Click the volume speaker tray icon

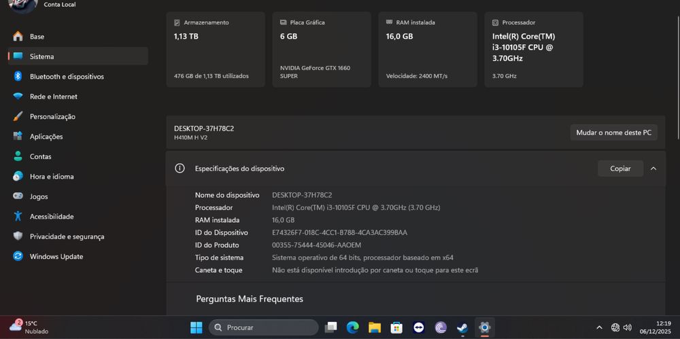pos(627,327)
